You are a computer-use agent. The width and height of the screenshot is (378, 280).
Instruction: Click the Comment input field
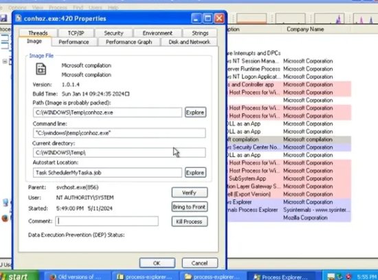pyautogui.click(x=107, y=221)
